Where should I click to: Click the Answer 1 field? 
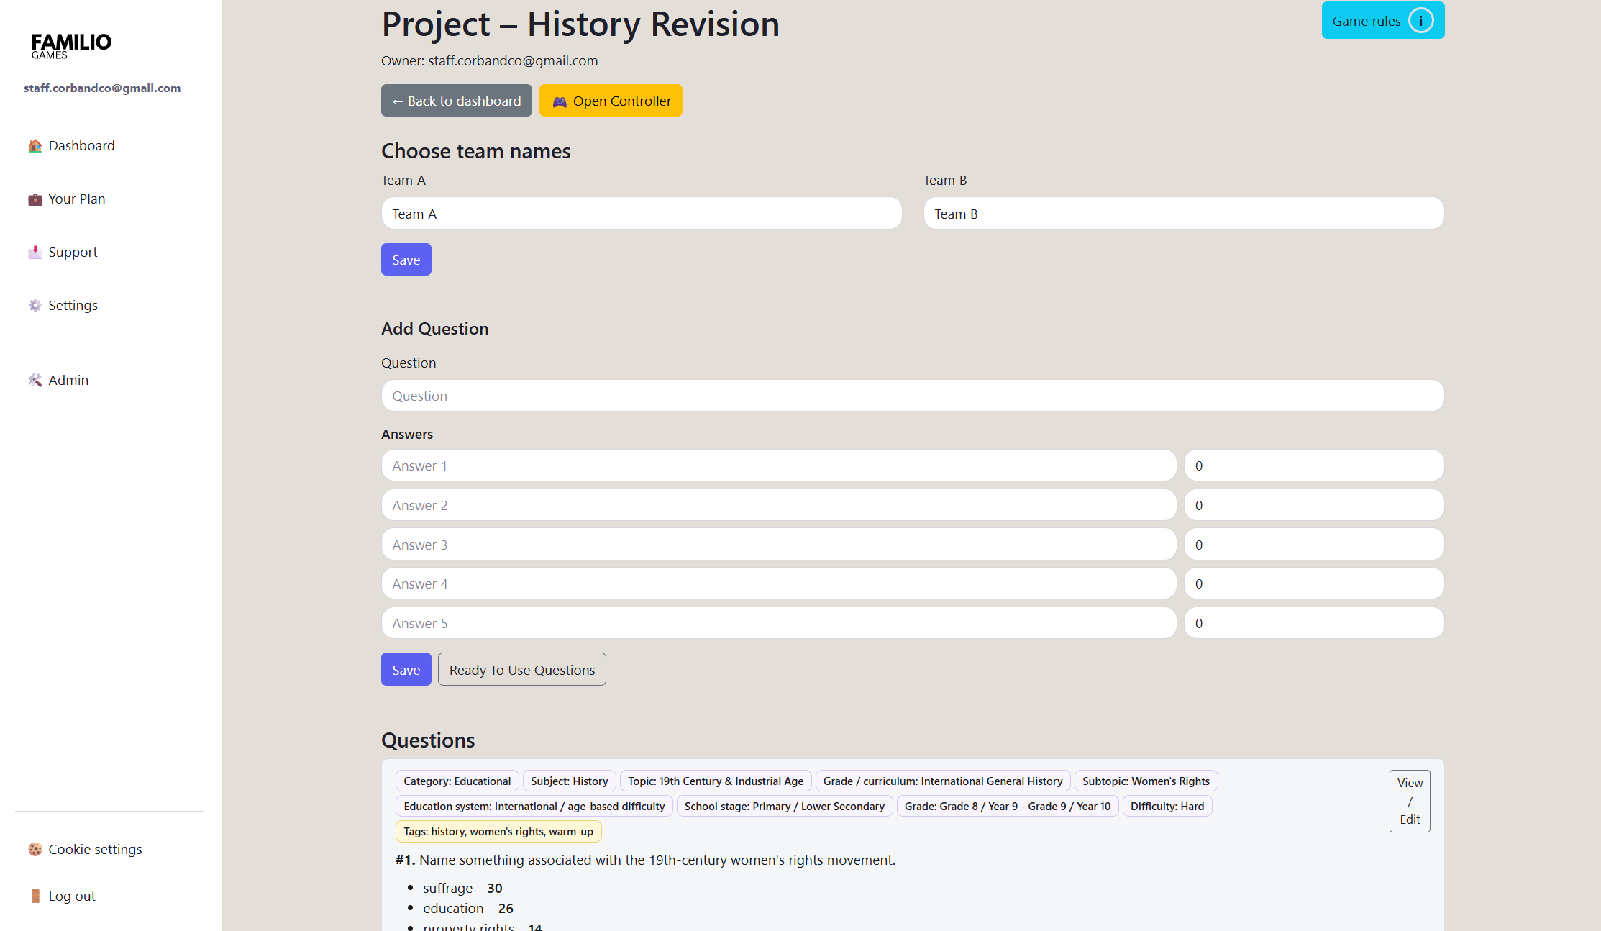click(x=778, y=465)
